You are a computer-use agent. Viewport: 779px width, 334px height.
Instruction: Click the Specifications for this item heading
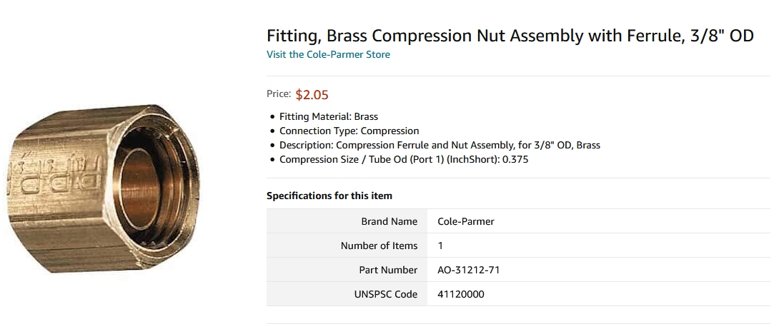pyautogui.click(x=329, y=196)
